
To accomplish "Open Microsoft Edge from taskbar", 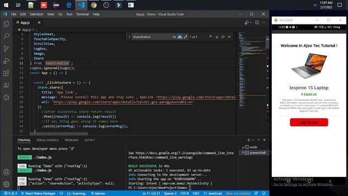I will click(69, 5).
